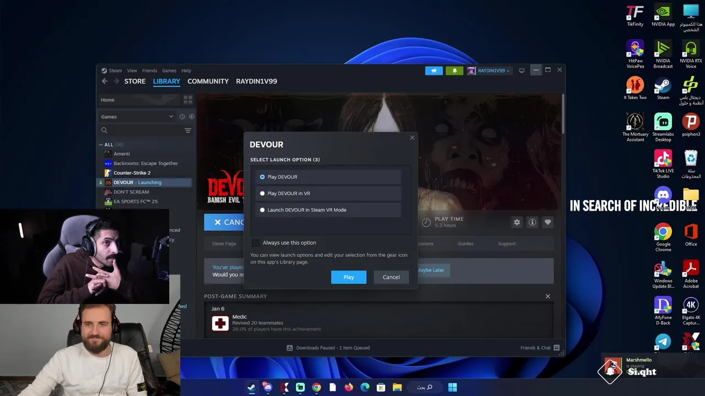Viewport: 705px width, 396px height.
Task: Collapse the ALL games category
Action: coord(101,145)
